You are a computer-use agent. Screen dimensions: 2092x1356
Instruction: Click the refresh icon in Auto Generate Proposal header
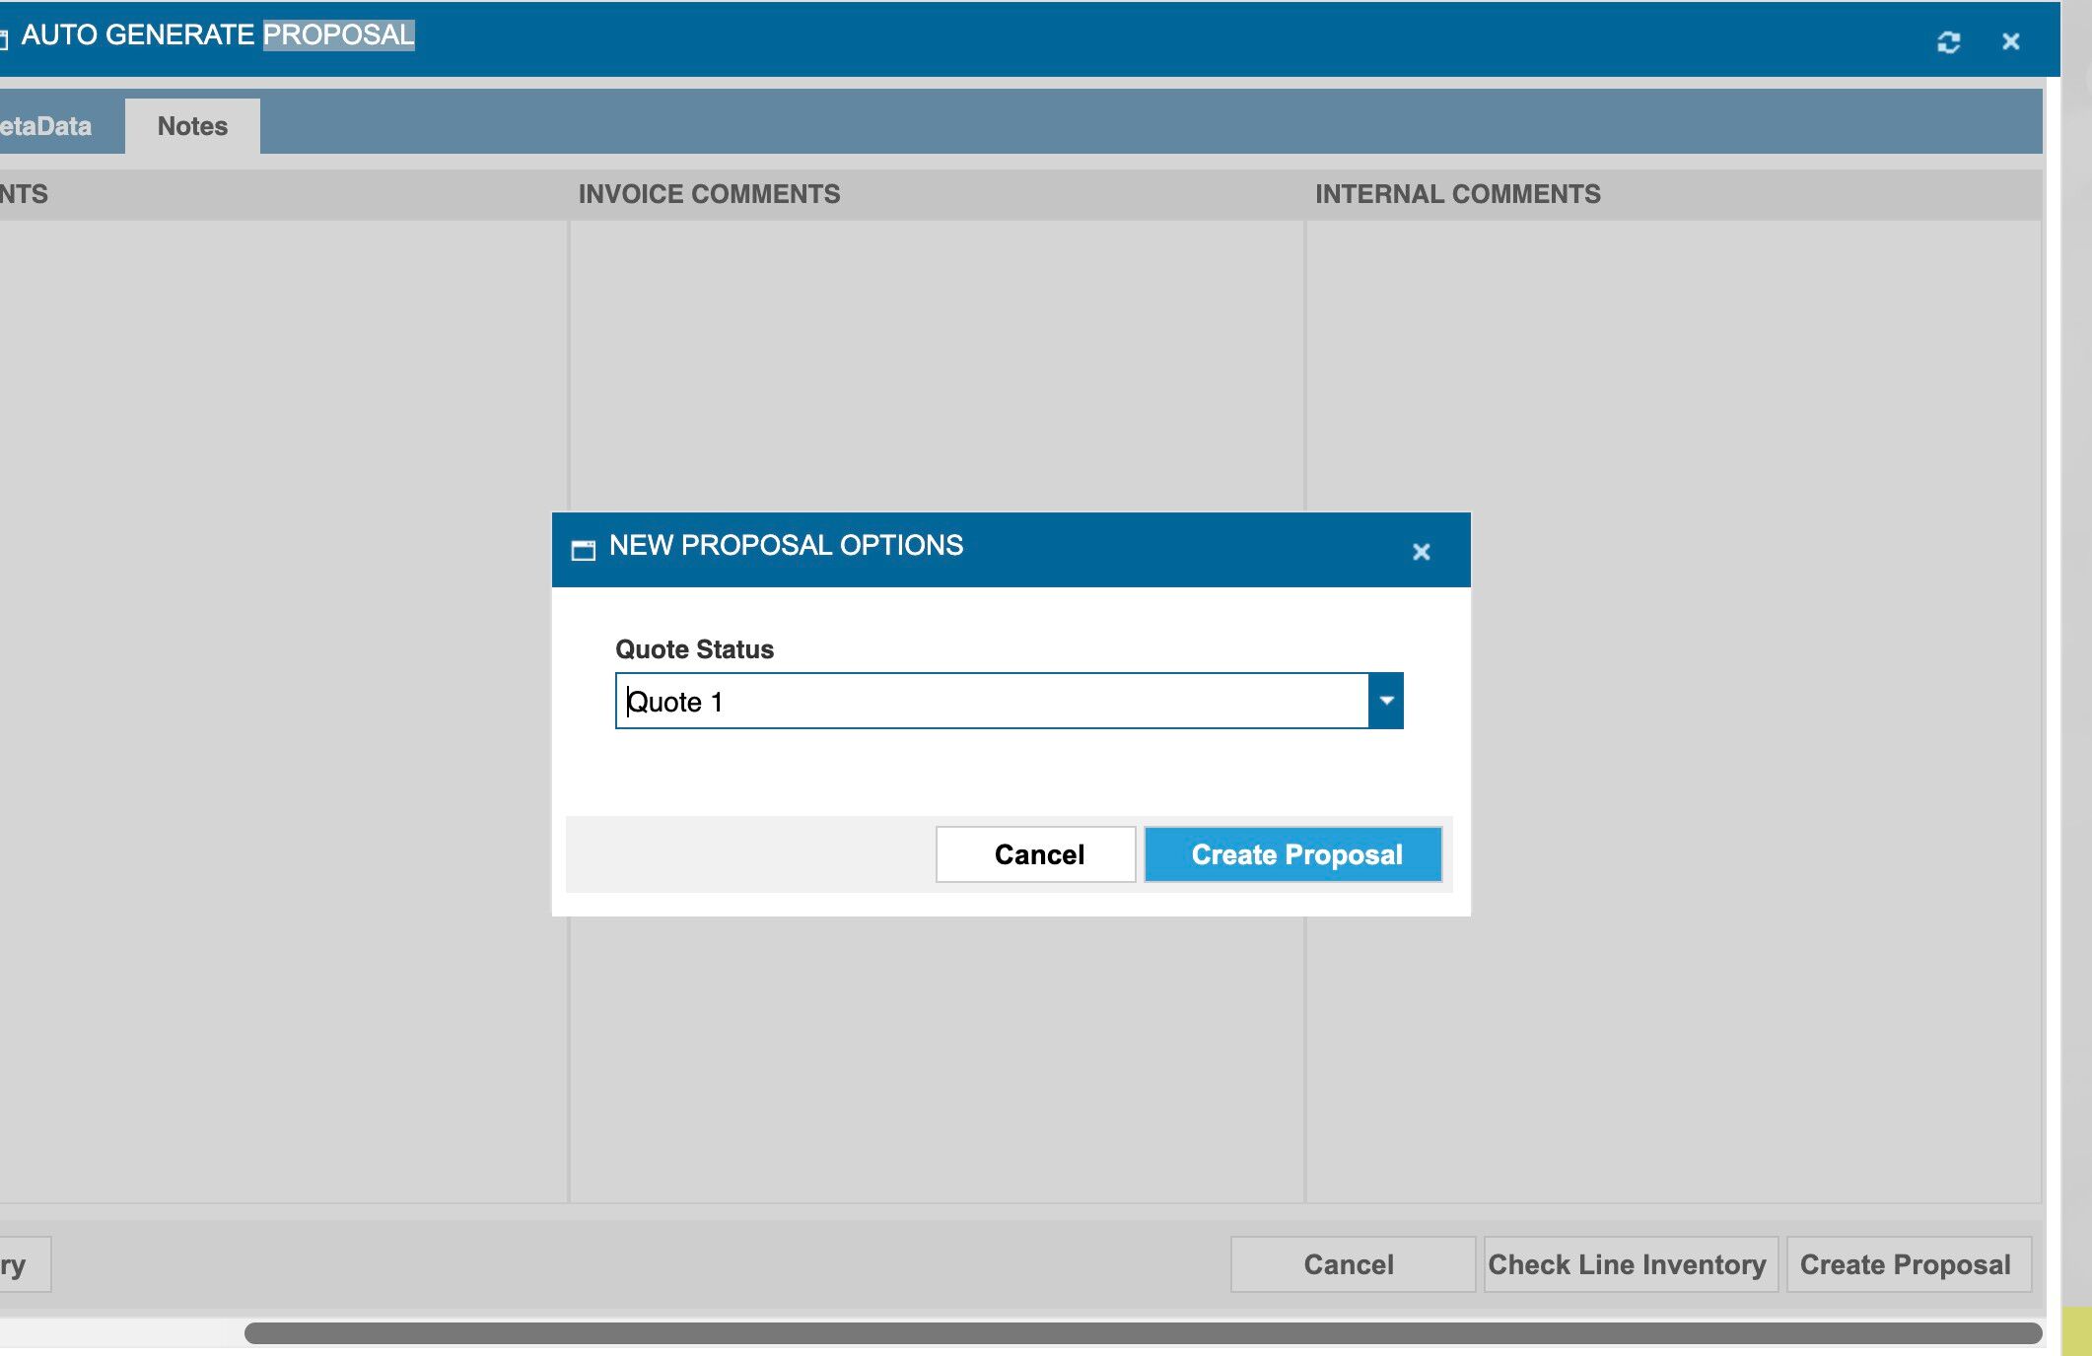click(x=1948, y=42)
